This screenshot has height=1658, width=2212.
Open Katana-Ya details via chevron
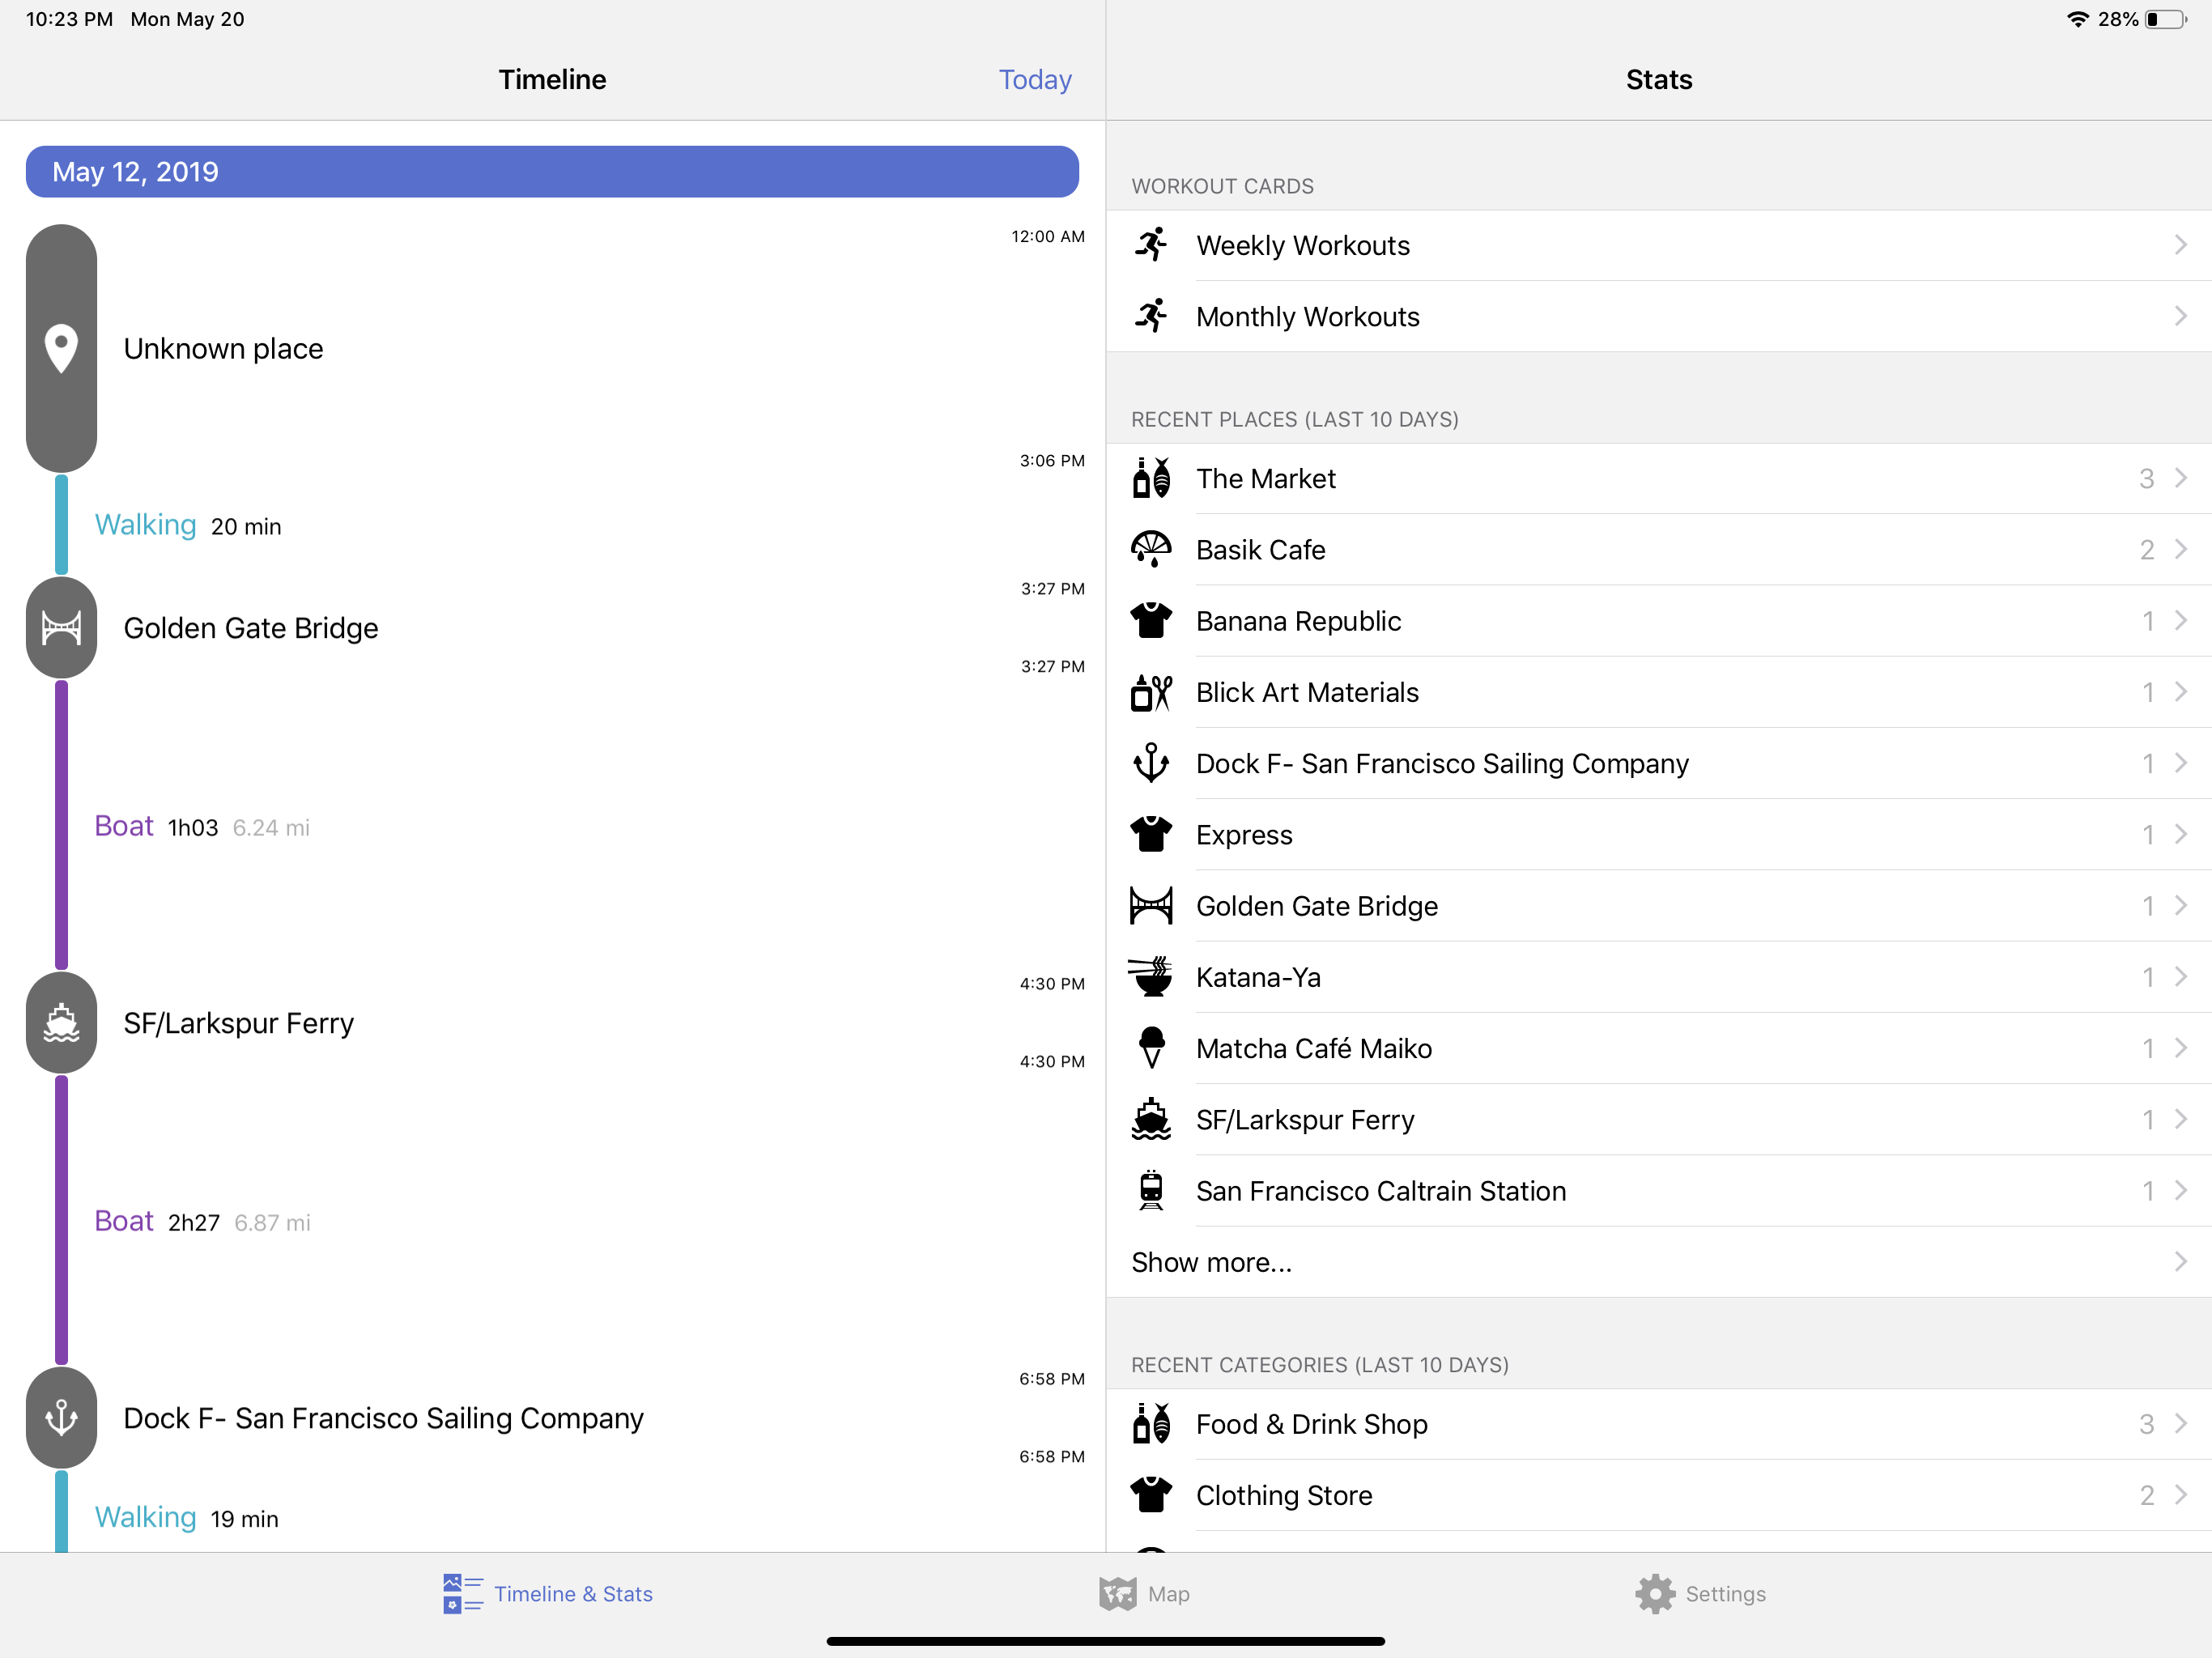tap(2181, 977)
